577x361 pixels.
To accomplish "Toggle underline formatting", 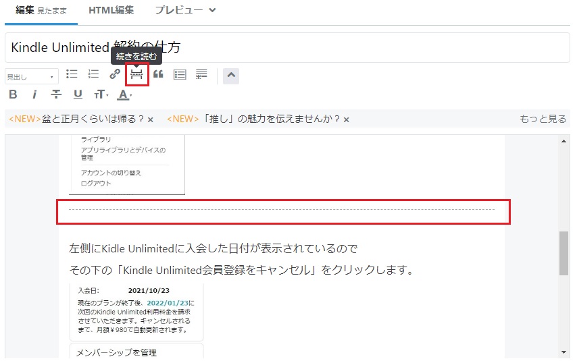I will click(78, 94).
